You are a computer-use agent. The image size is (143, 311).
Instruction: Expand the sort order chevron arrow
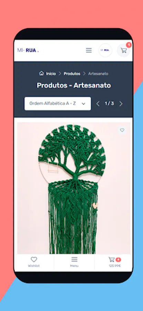click(x=83, y=104)
